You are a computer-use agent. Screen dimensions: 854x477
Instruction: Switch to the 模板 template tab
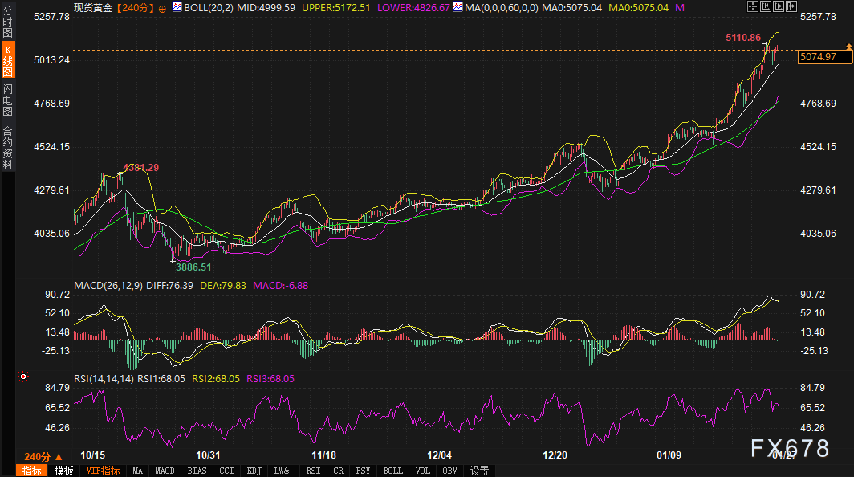tap(64, 471)
